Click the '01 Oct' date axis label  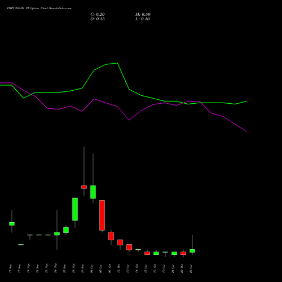(91, 268)
